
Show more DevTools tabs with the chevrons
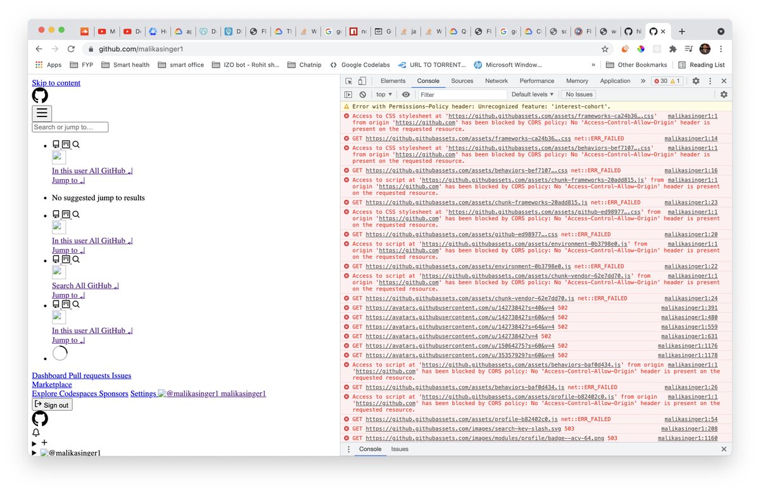point(643,81)
